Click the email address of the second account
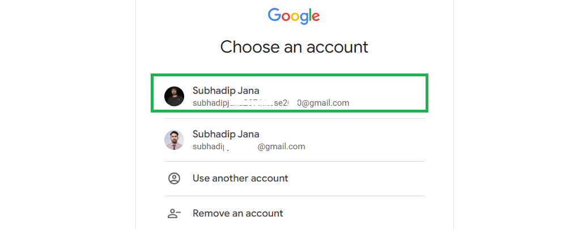The width and height of the screenshot is (578, 229). tap(249, 146)
